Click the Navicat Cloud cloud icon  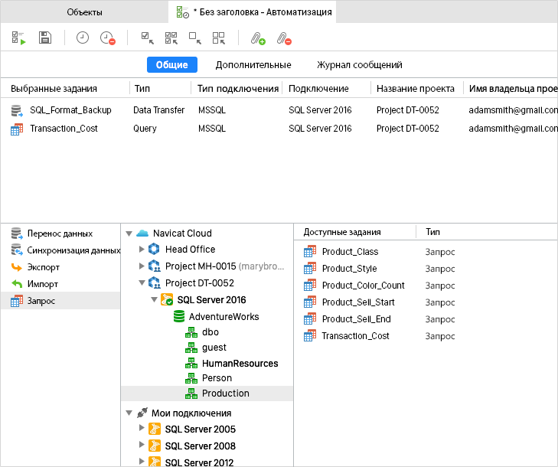pyautogui.click(x=142, y=233)
